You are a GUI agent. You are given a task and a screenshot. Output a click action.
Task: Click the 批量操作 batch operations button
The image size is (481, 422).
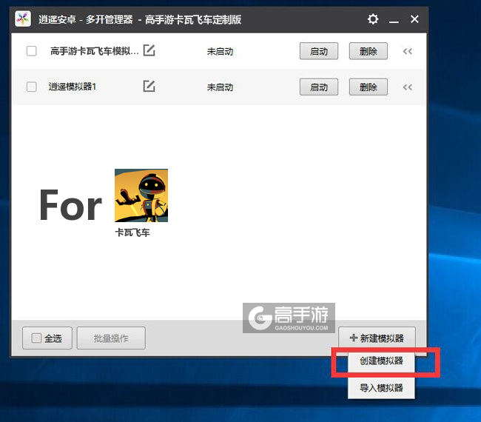pos(111,338)
